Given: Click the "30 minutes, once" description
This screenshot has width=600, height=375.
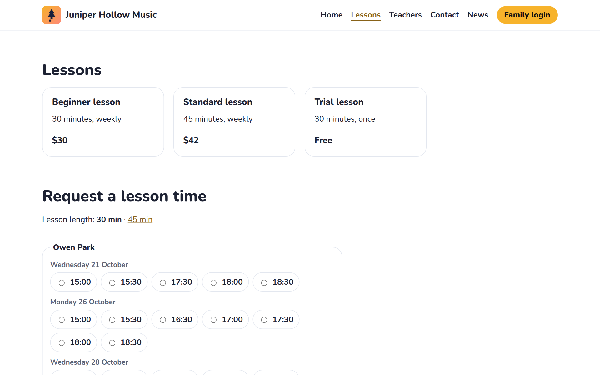Looking at the screenshot, I should click(345, 119).
